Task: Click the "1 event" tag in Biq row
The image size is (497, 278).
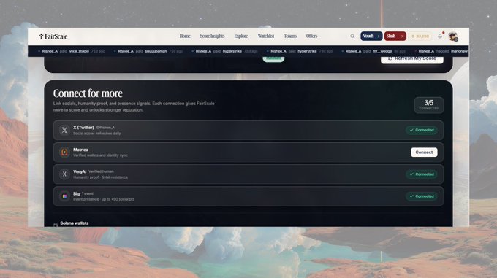Action: (88, 193)
